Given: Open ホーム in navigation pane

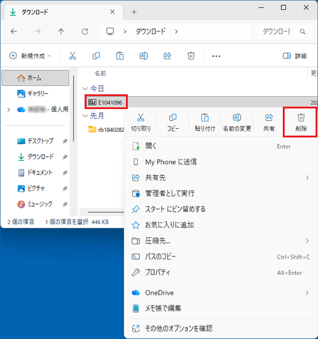Looking at the screenshot, I should 35,78.
